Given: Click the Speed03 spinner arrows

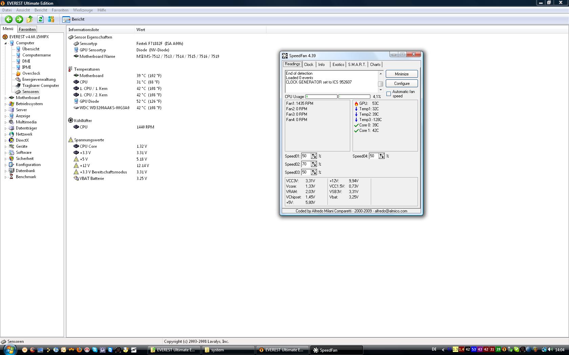Looking at the screenshot, I should (314, 172).
